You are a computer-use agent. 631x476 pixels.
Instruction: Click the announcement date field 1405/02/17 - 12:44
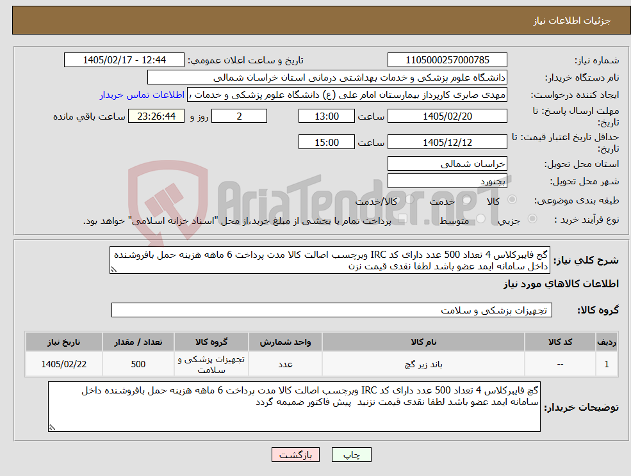coord(124,60)
